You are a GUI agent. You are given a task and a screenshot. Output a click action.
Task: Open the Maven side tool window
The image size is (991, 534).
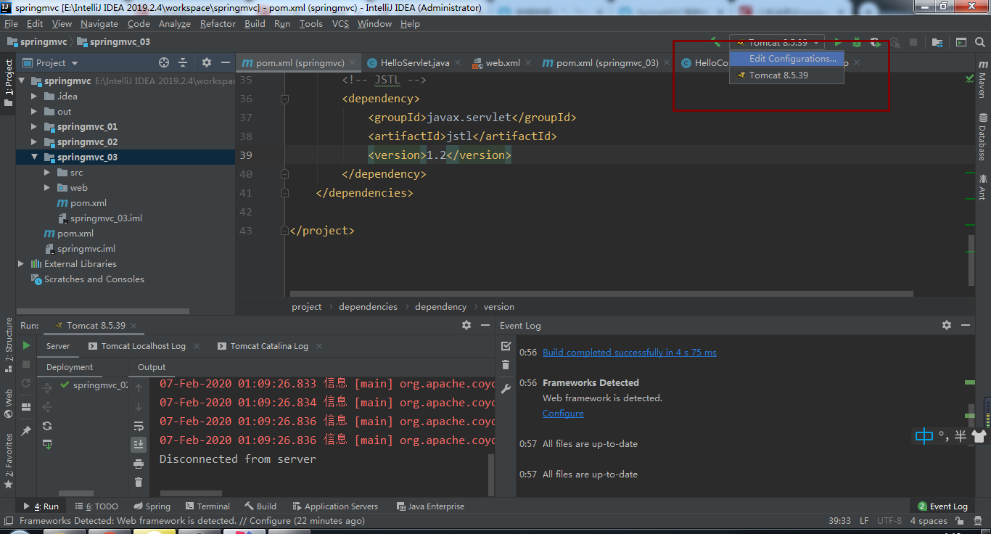[982, 80]
